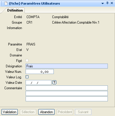This screenshot has height=116, width=115.
Task: Click the Sélection button
Action: click(28, 112)
